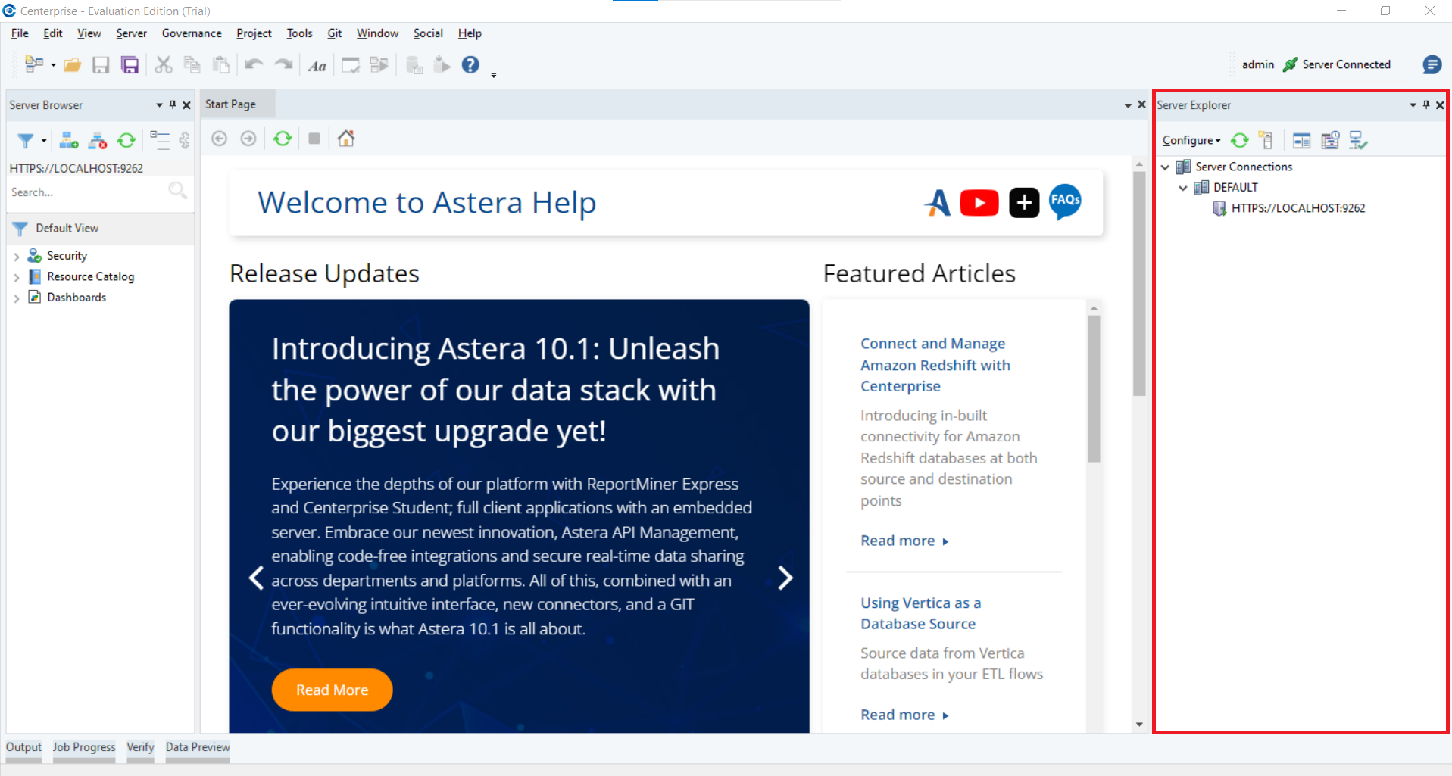Open the Configure dropdown in Server Explorer
This screenshot has width=1452, height=776.
[1191, 140]
